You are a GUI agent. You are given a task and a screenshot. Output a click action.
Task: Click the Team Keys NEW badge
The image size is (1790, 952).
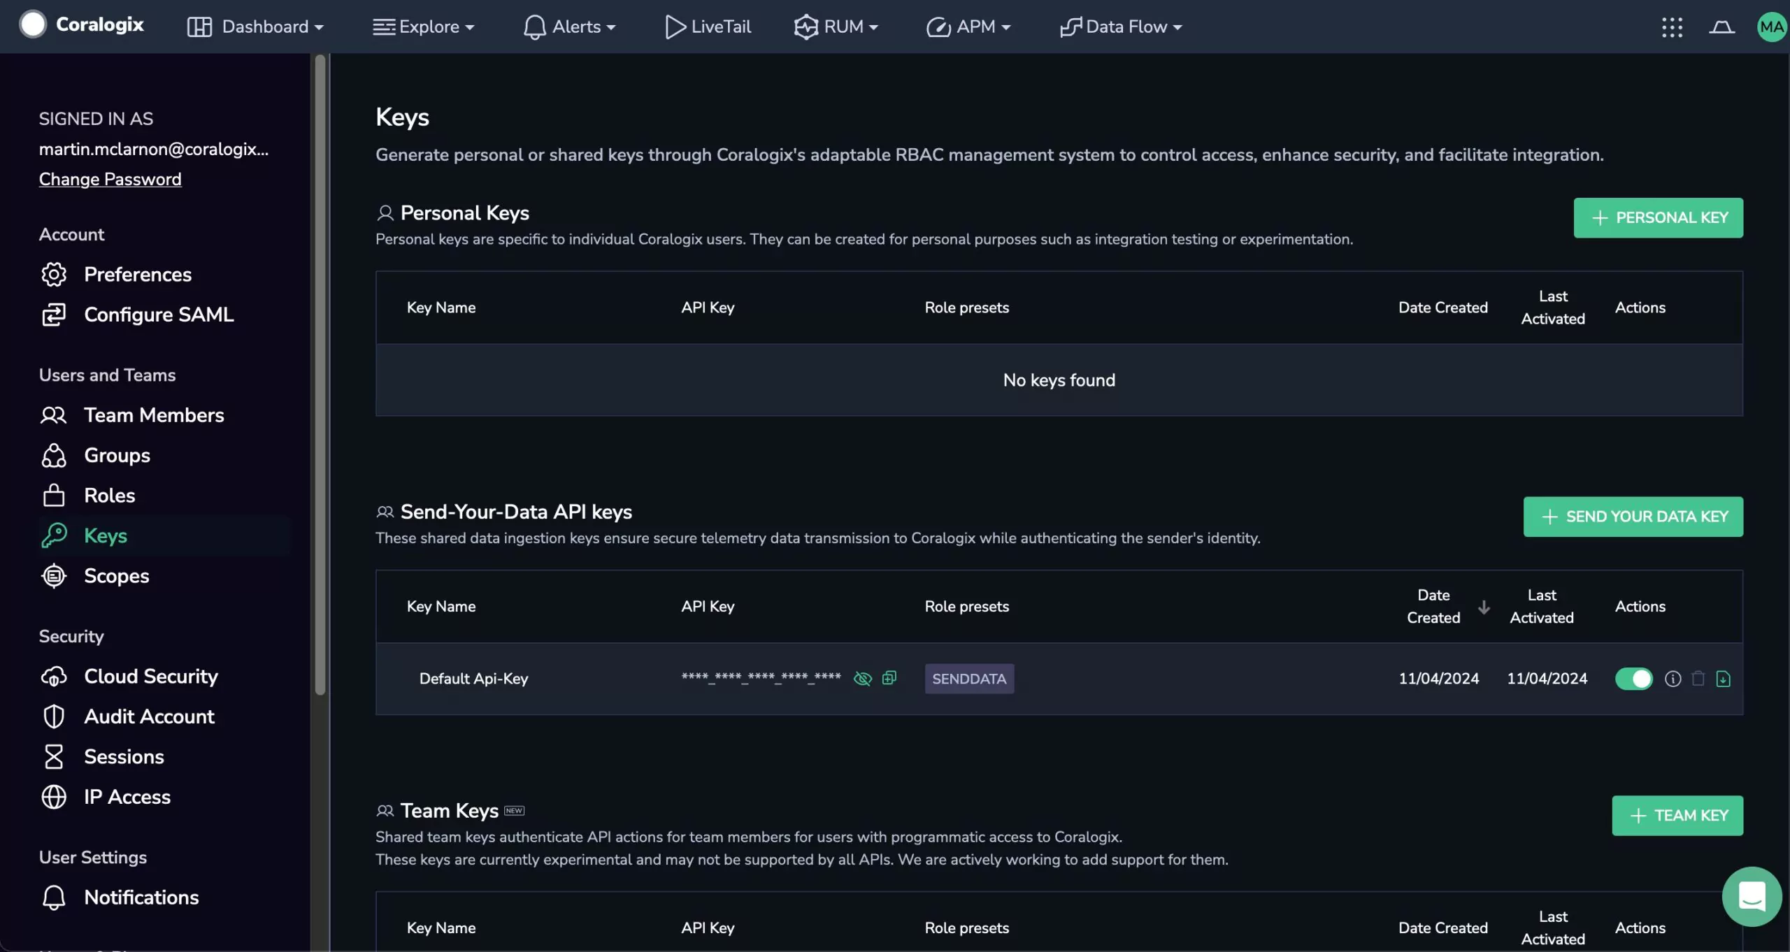click(x=514, y=812)
